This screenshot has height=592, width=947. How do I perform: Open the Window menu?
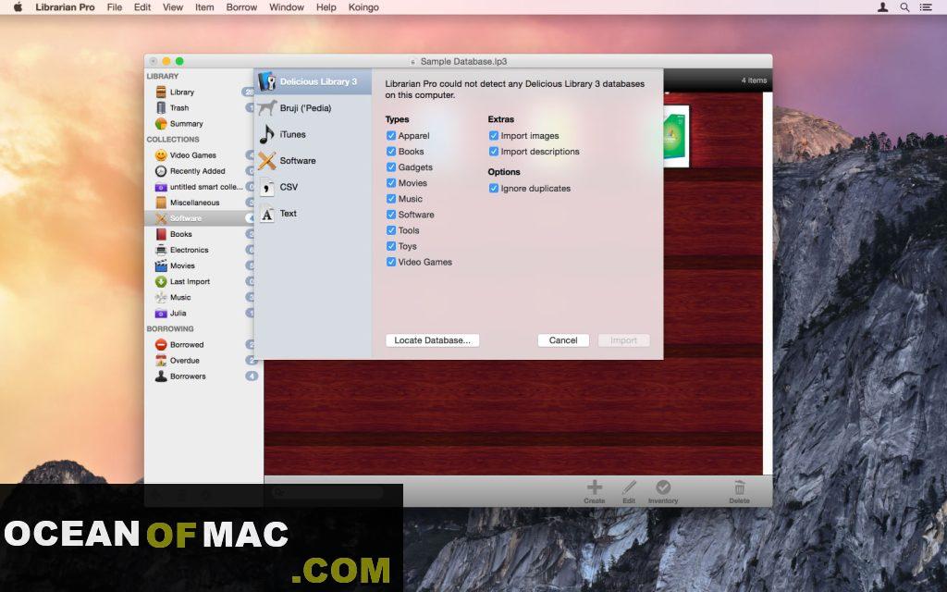[287, 7]
